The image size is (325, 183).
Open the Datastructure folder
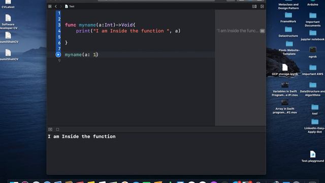point(288,32)
